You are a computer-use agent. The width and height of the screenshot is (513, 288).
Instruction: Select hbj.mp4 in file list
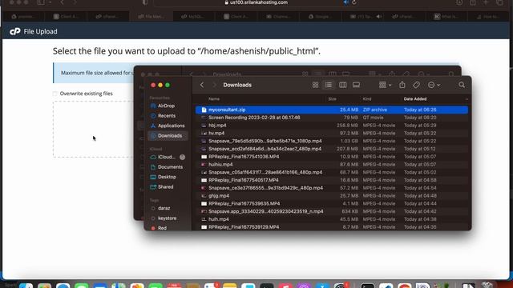[x=332, y=126]
